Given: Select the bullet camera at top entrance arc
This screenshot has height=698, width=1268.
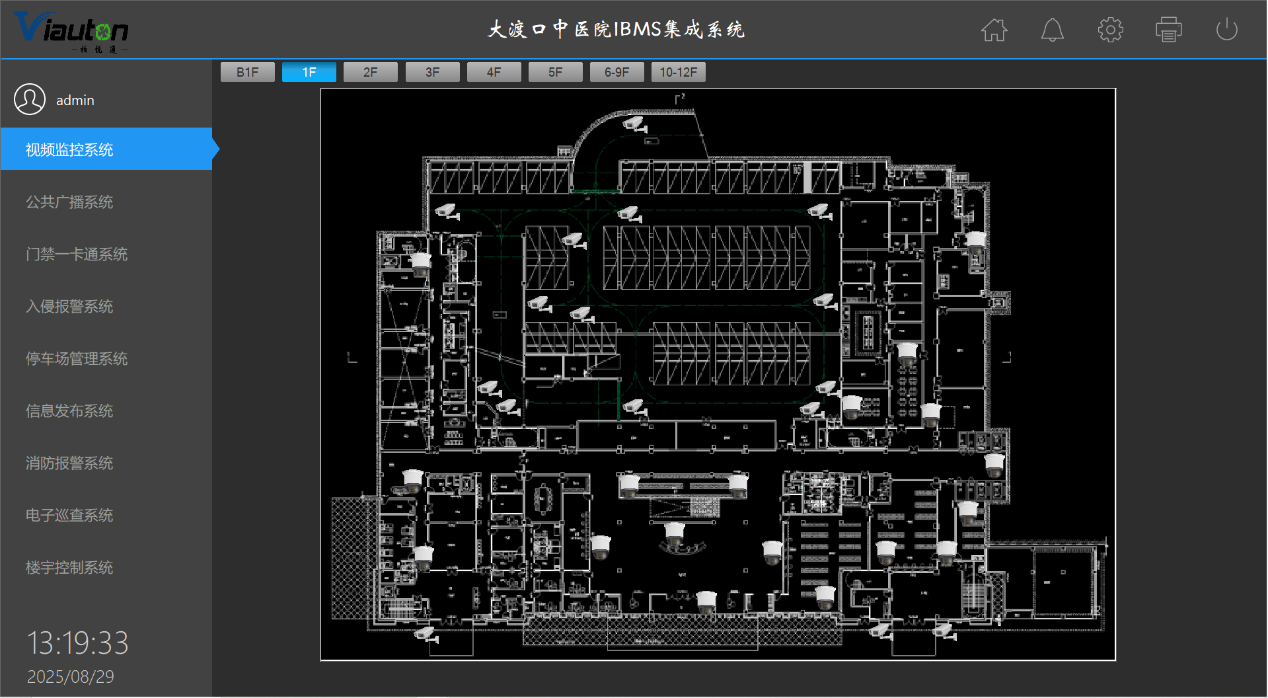Looking at the screenshot, I should pyautogui.click(x=634, y=124).
